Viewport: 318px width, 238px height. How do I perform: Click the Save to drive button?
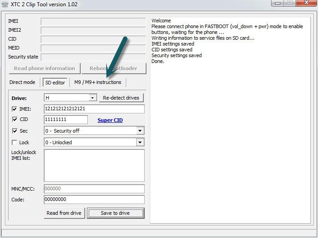point(116,213)
